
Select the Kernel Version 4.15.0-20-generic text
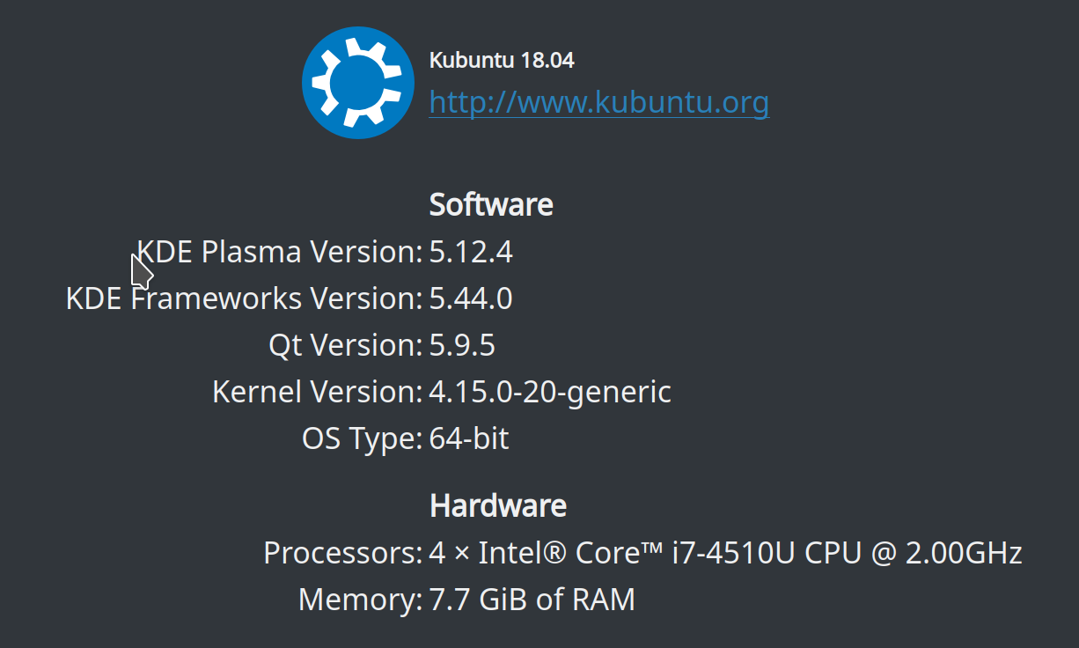[549, 392]
